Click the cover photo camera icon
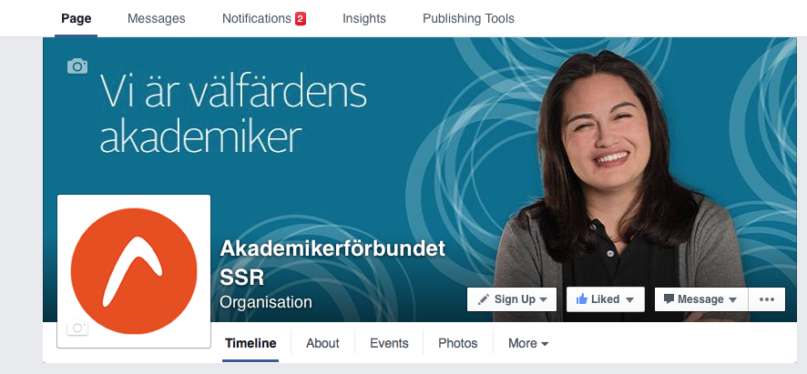807x374 pixels. (x=77, y=66)
